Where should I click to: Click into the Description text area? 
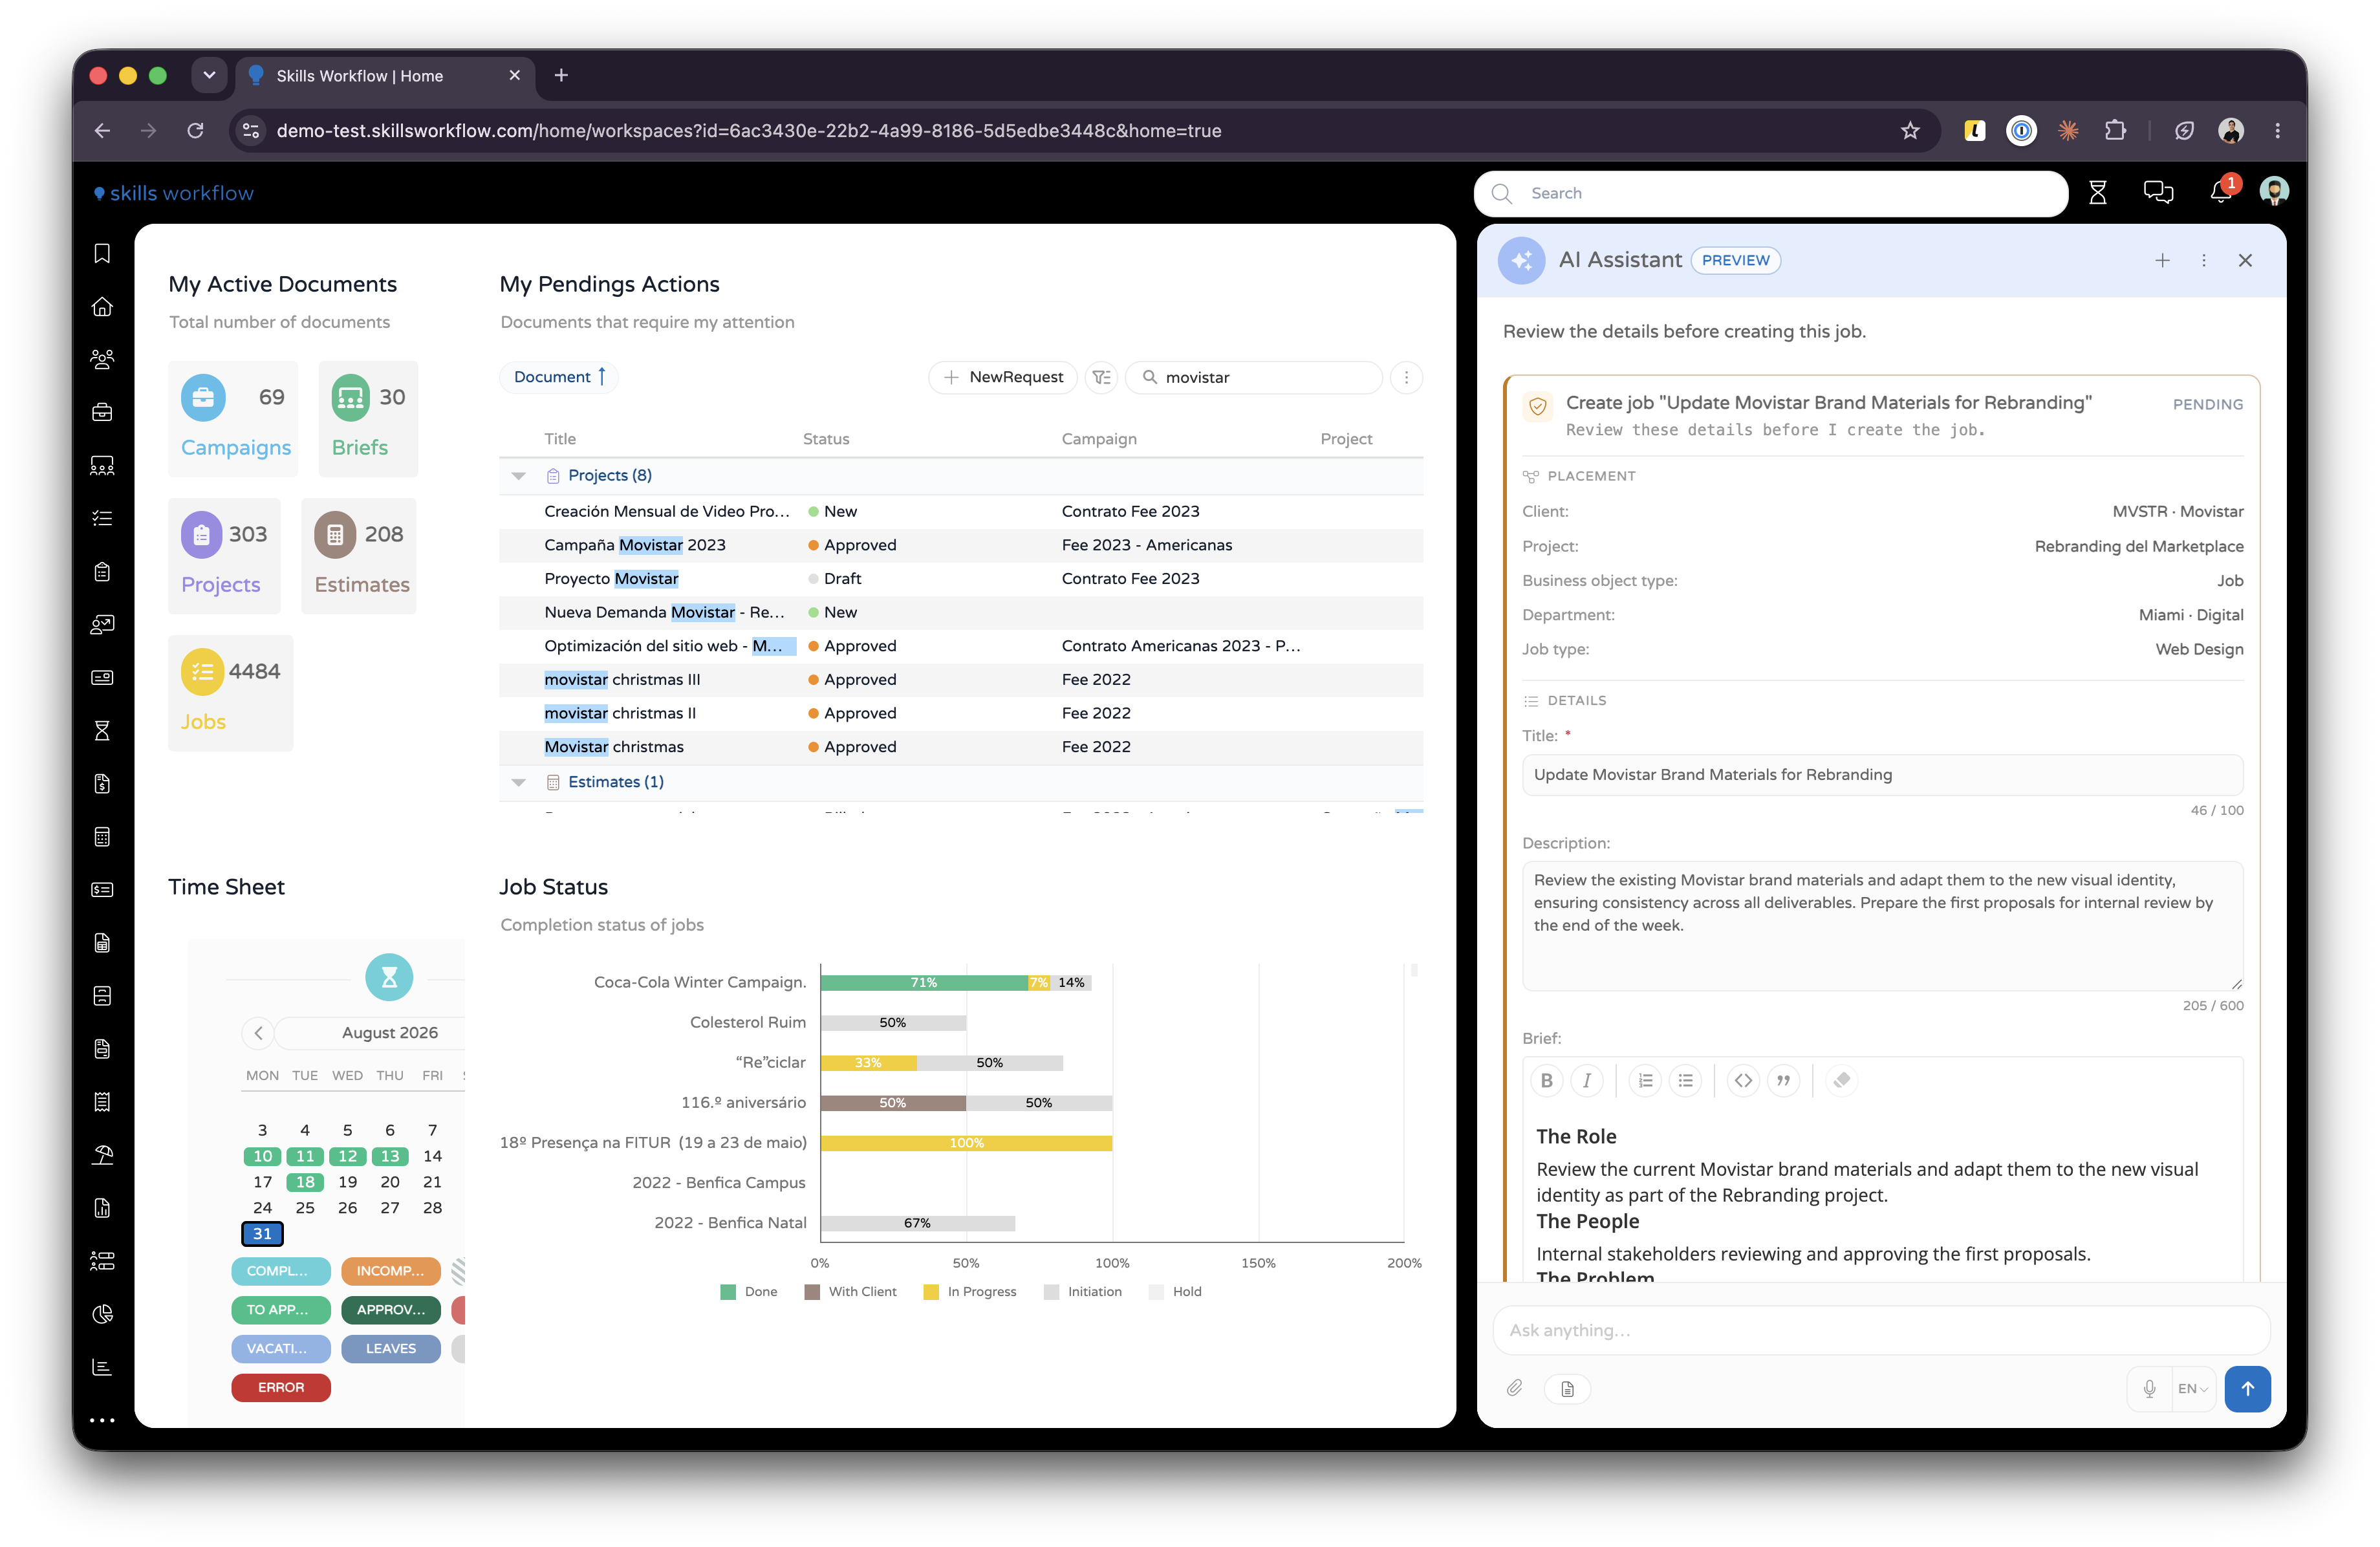point(1882,926)
